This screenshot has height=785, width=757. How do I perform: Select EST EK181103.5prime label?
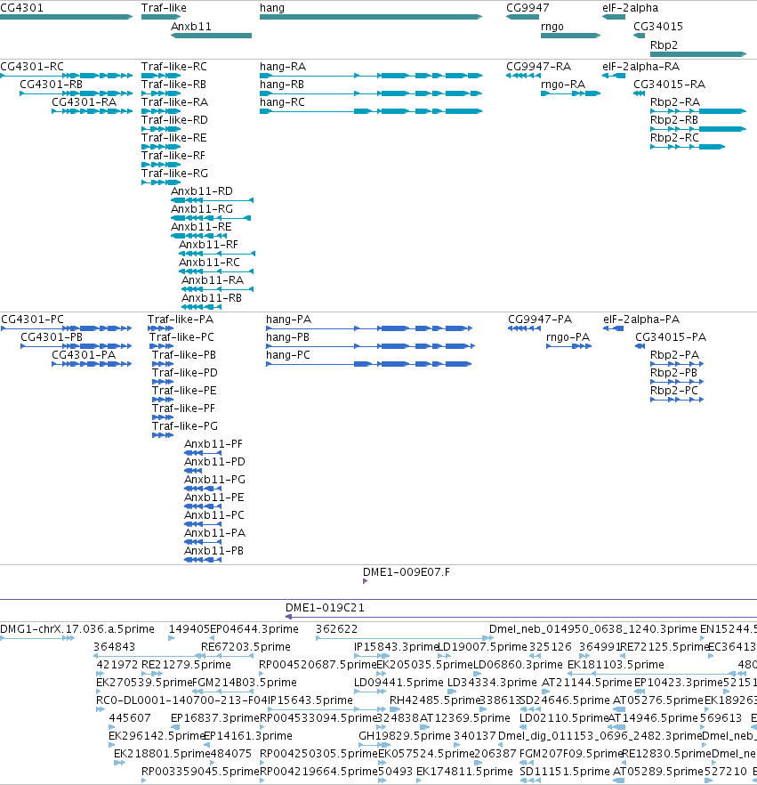coord(616,665)
